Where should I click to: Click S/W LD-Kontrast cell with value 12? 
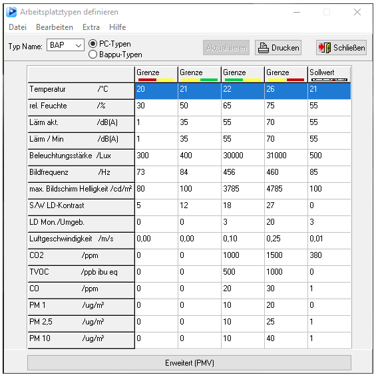(x=200, y=207)
